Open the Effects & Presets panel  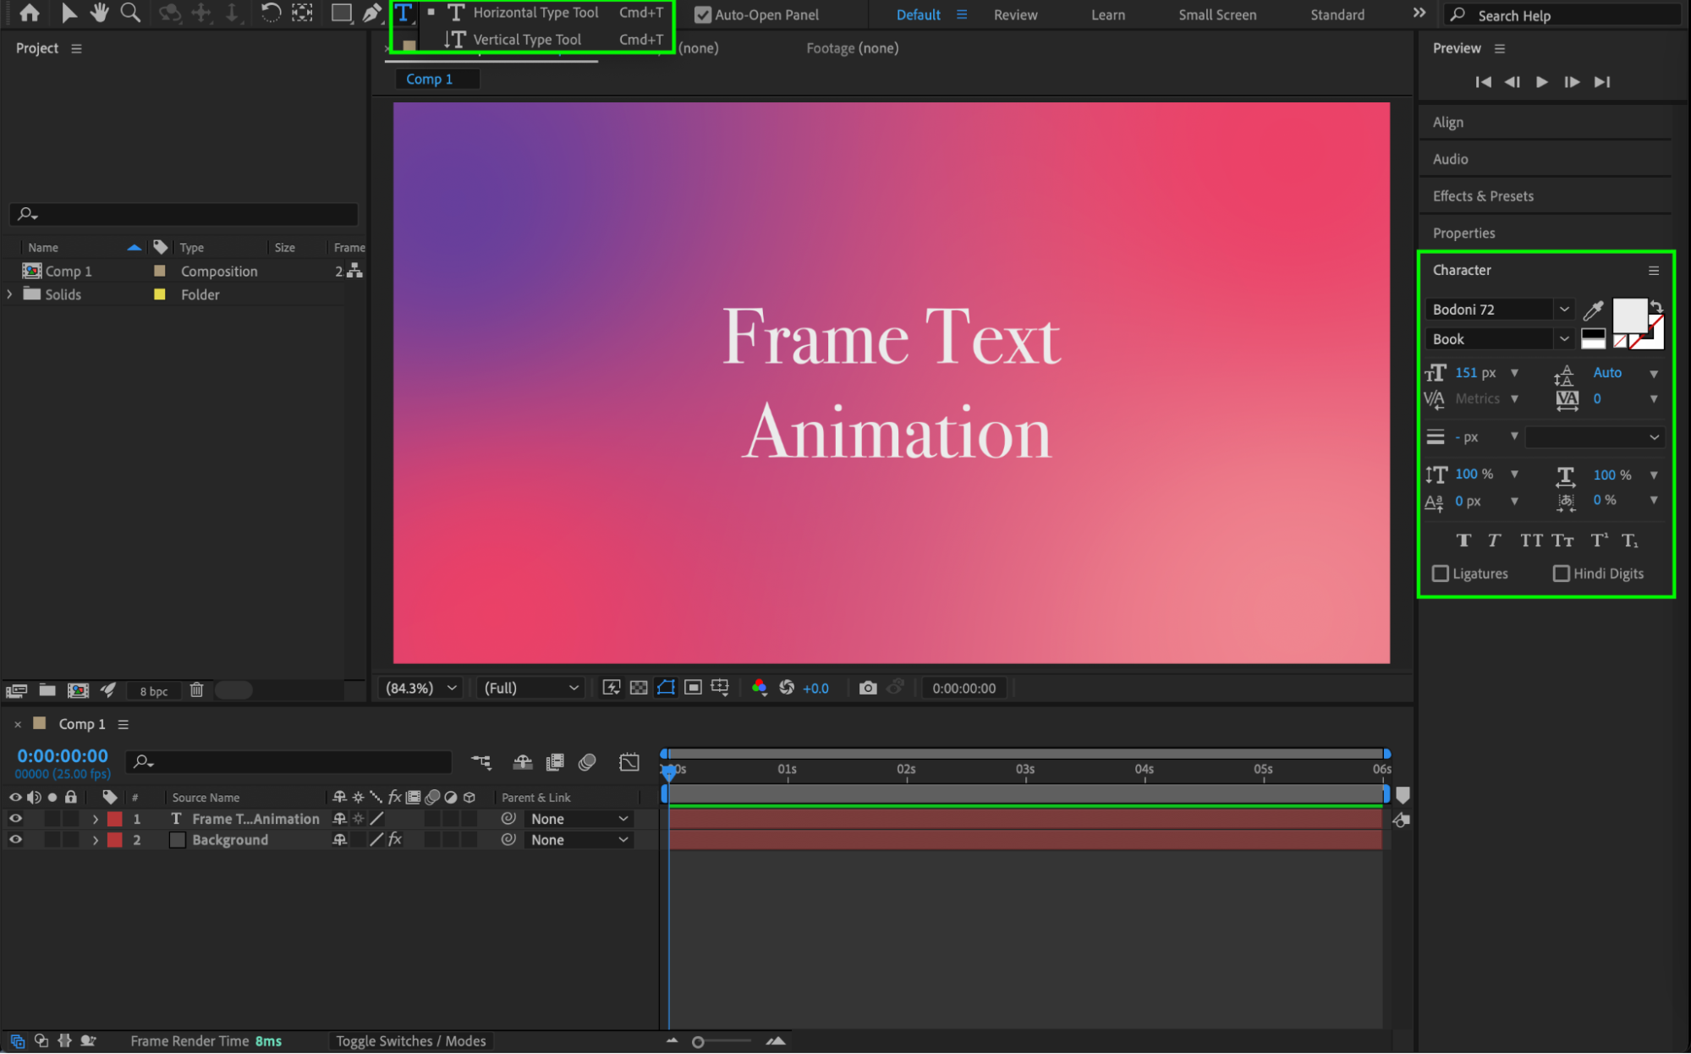pyautogui.click(x=1483, y=196)
